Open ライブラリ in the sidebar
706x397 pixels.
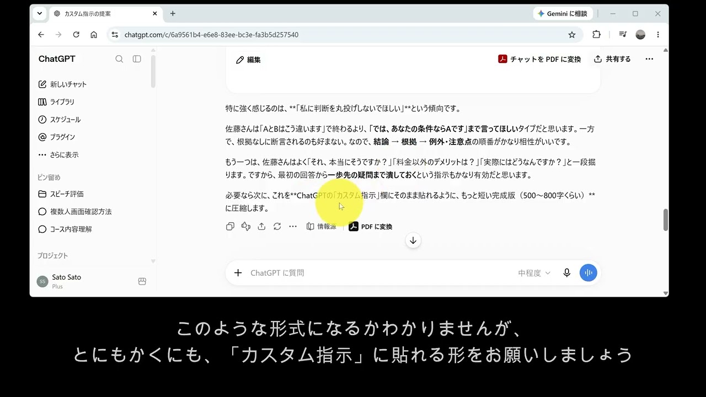56,102
